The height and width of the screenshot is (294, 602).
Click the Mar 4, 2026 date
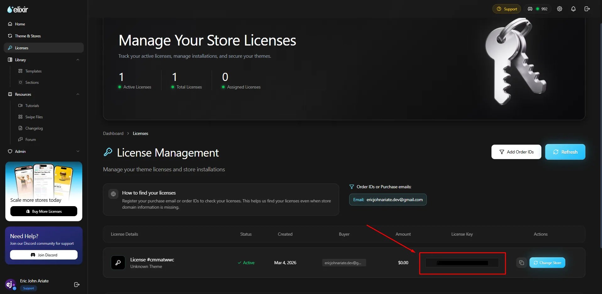[285, 263]
